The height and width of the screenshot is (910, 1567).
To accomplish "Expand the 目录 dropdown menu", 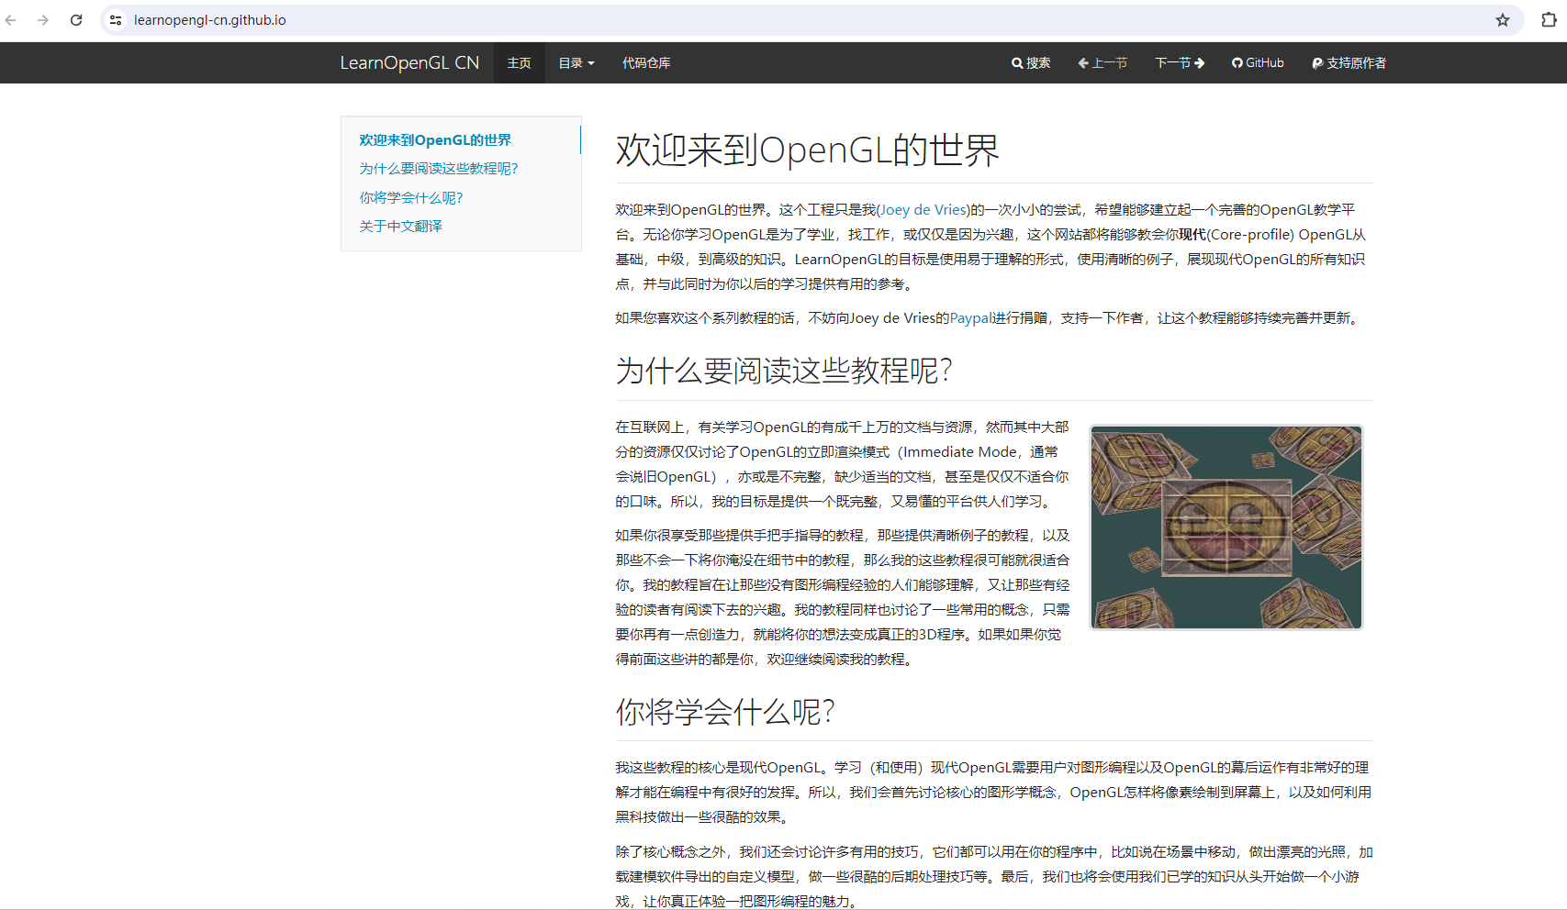I will point(576,62).
